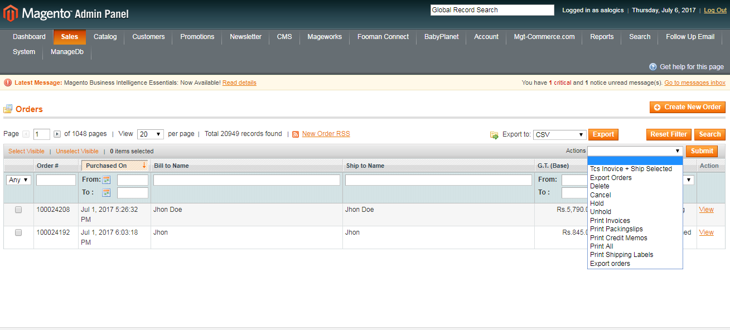Click the Orders heading icon
The image size is (730, 330).
point(8,109)
